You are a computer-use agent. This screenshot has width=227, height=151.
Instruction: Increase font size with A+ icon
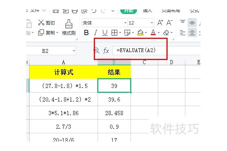(x=160, y=23)
